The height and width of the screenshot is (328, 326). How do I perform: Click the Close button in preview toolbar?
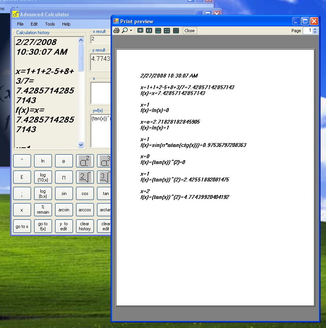point(189,31)
